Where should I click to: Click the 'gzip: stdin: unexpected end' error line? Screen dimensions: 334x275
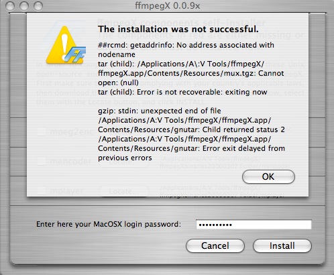click(x=160, y=111)
